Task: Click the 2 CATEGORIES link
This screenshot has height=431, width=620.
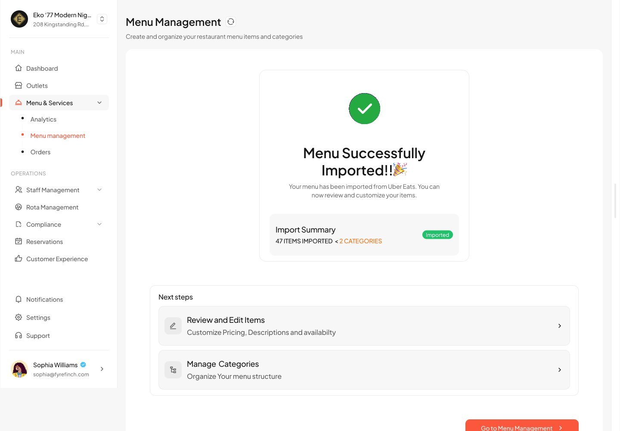Action: [x=360, y=241]
